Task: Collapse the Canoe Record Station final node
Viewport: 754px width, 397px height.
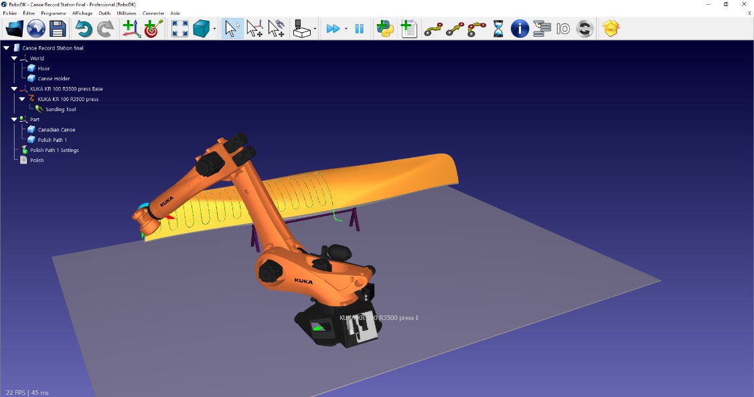Action: (7, 48)
